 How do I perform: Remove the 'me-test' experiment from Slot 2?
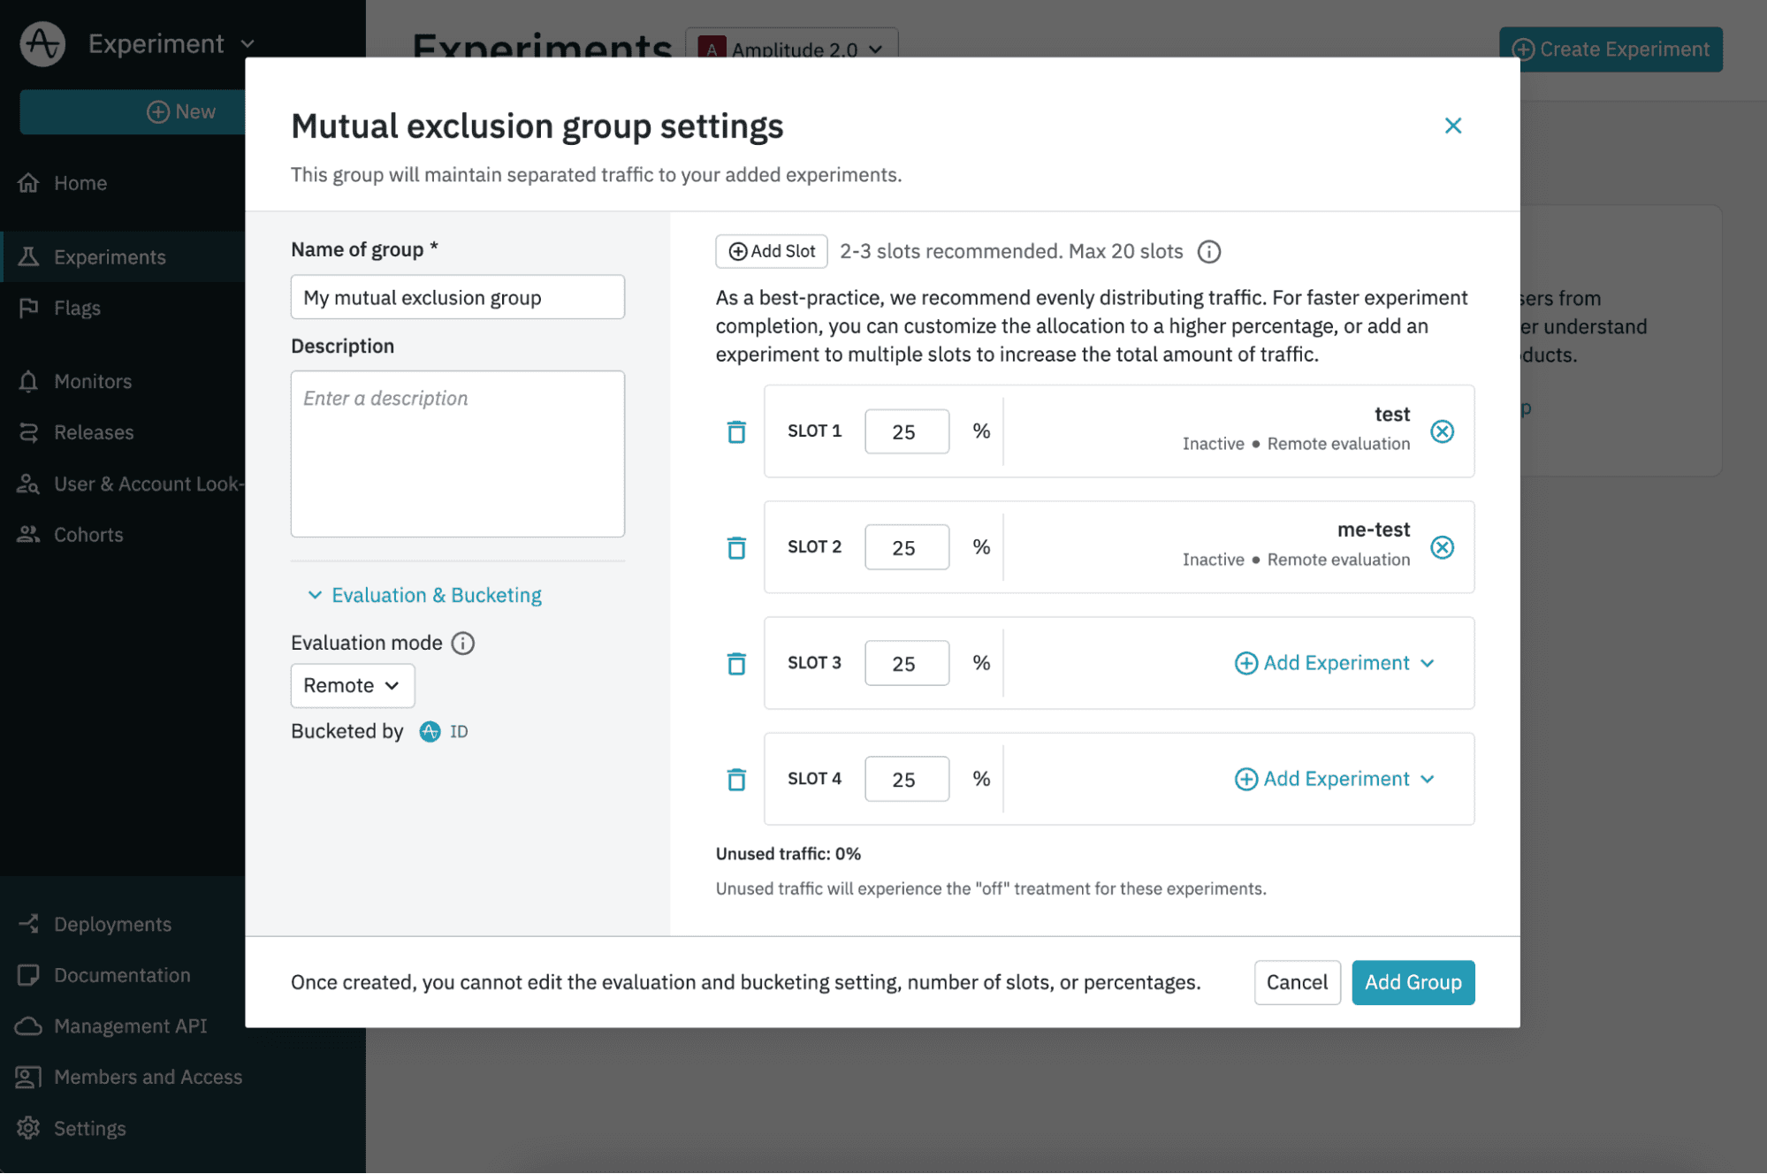click(x=1442, y=547)
